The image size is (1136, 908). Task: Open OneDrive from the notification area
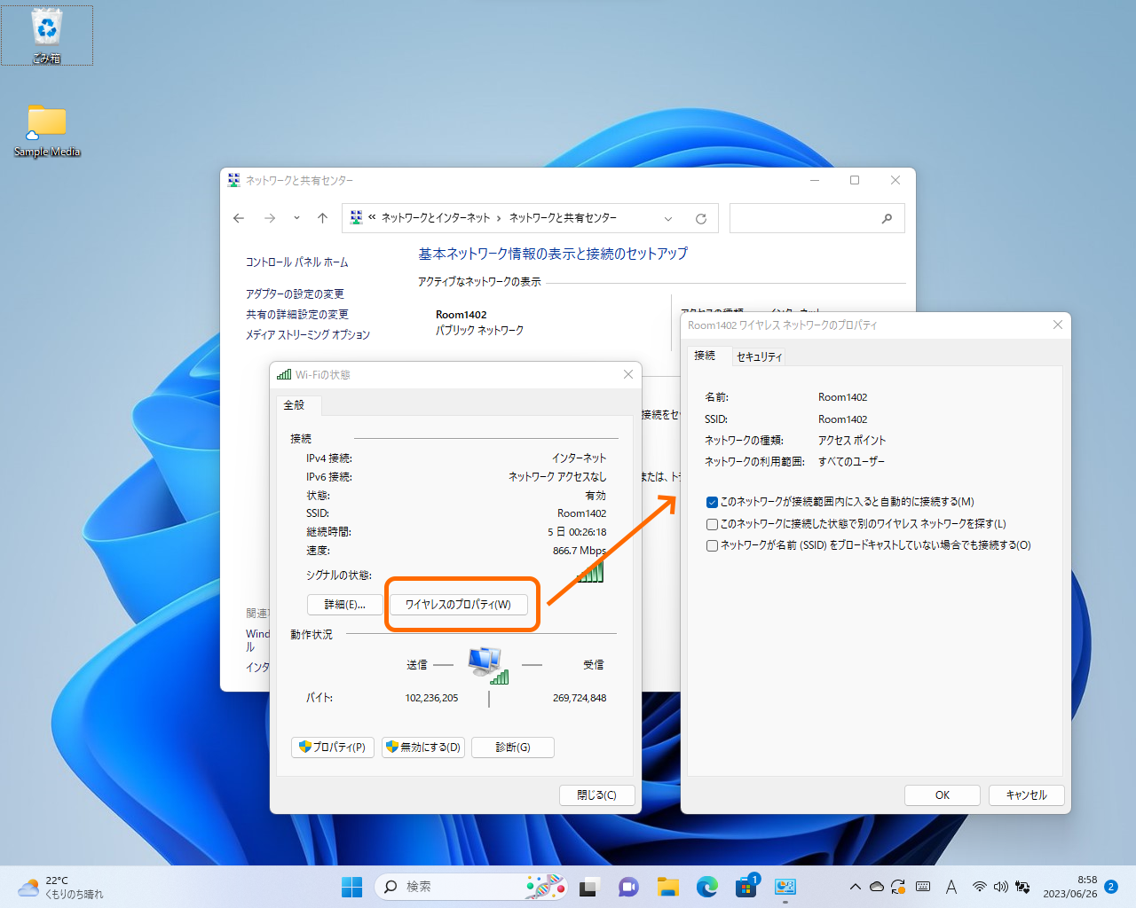point(876,886)
